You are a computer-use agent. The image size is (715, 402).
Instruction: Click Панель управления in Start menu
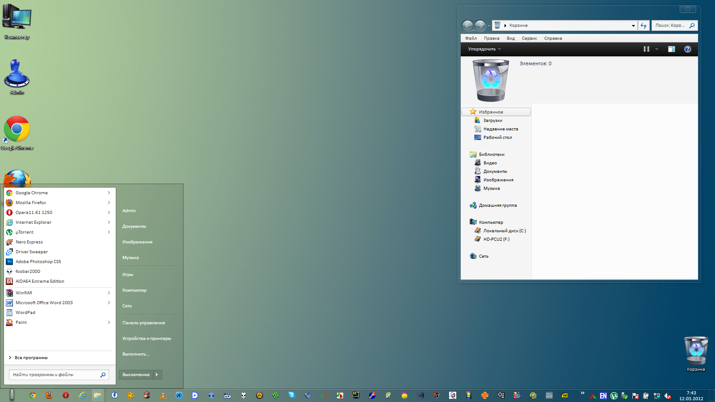pos(143,323)
